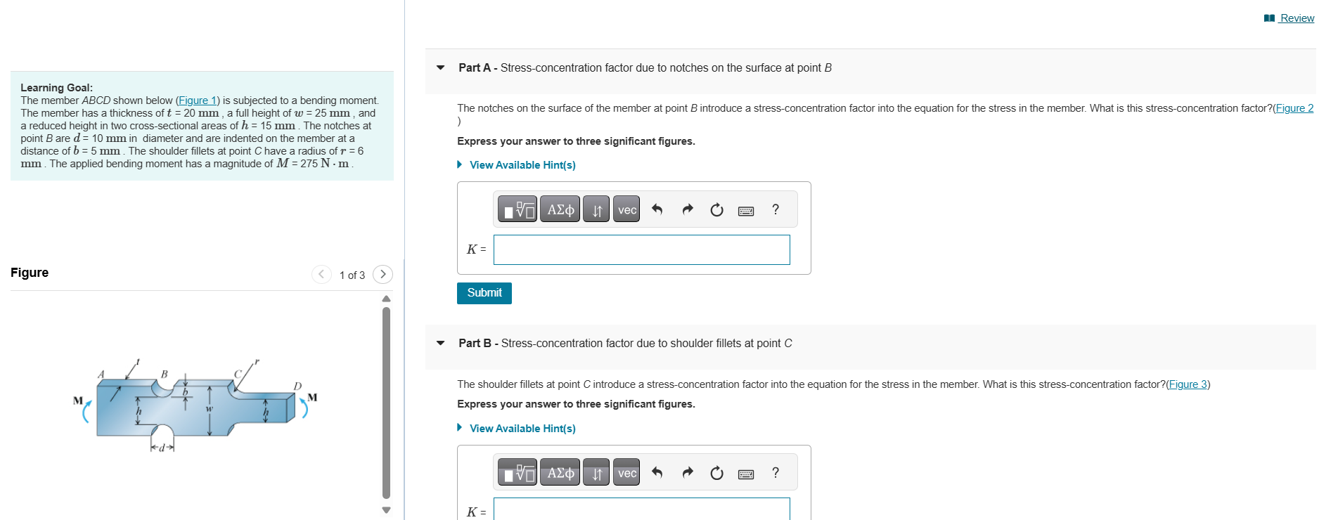Click the reset answer icon in Part A
1331x520 pixels.
click(x=716, y=209)
